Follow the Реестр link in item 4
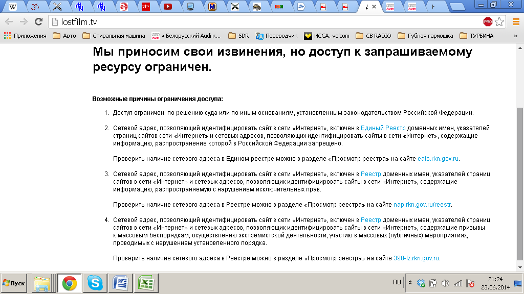Image resolution: width=524 pixels, height=294 pixels. 370,220
